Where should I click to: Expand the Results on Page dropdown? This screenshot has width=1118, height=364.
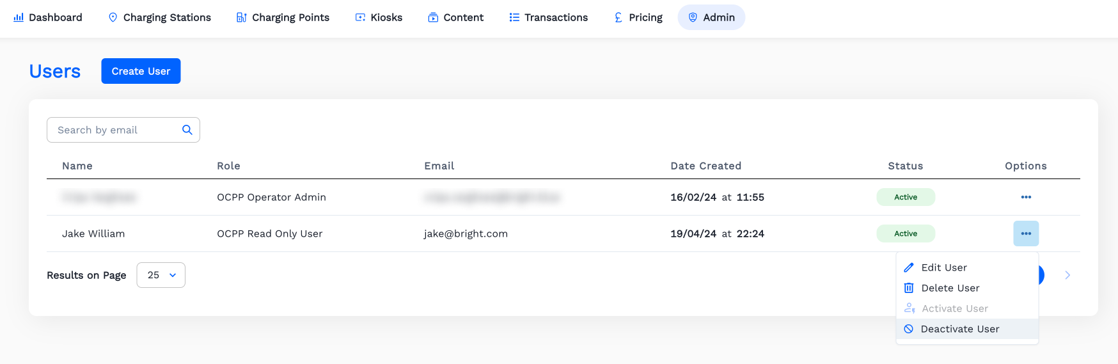(161, 275)
